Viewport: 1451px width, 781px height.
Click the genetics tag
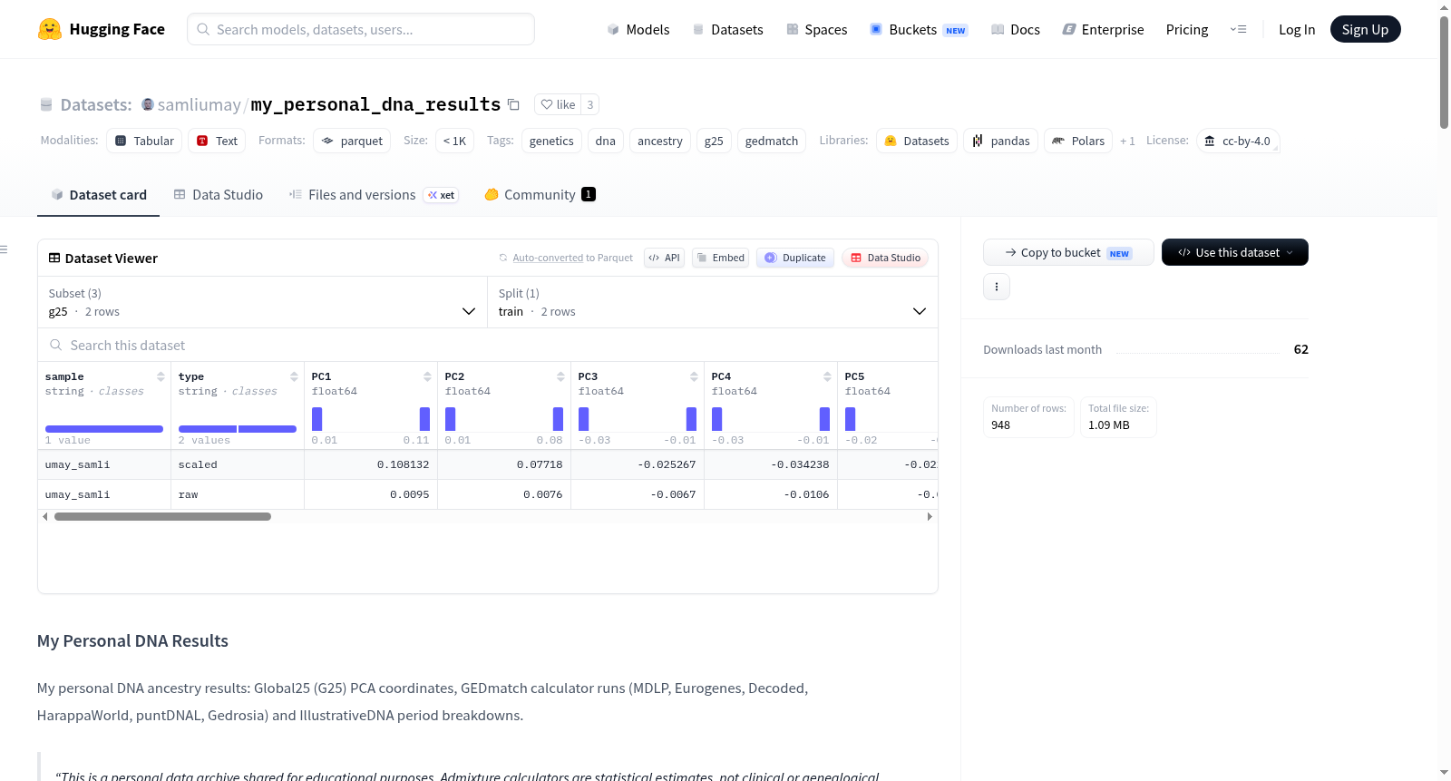[x=551, y=141]
